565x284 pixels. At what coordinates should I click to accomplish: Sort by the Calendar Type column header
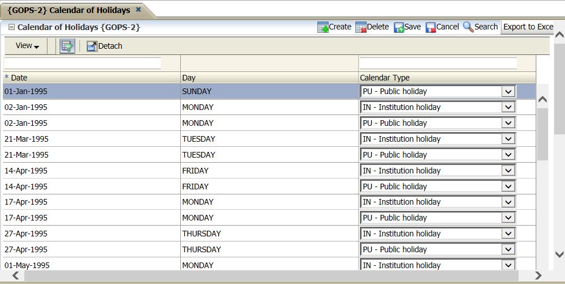tap(385, 78)
